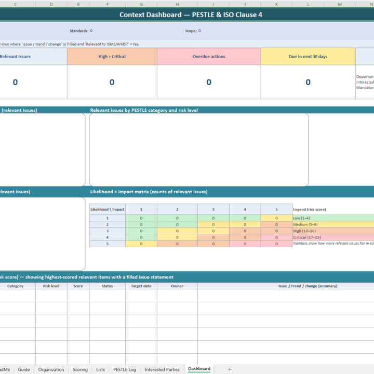Click the Overdue actions count value
The width and height of the screenshot is (374, 374).
click(x=209, y=82)
